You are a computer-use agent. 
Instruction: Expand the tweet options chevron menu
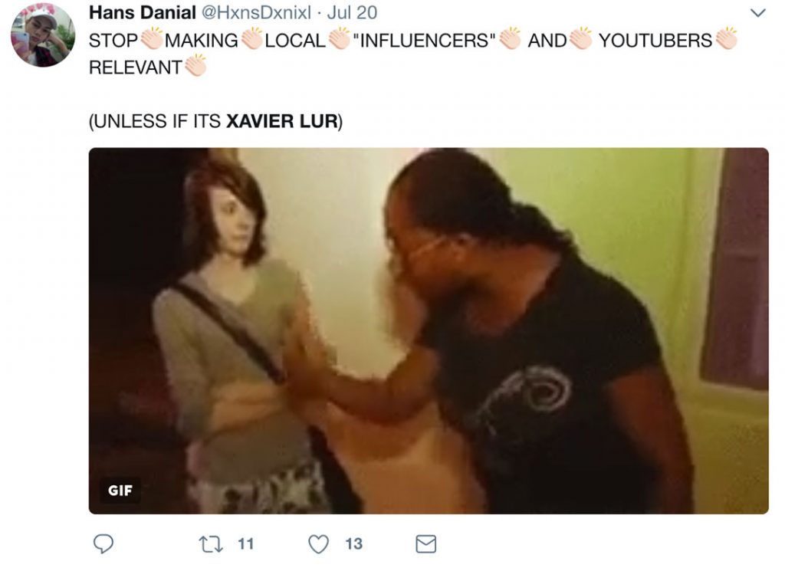coord(758,12)
